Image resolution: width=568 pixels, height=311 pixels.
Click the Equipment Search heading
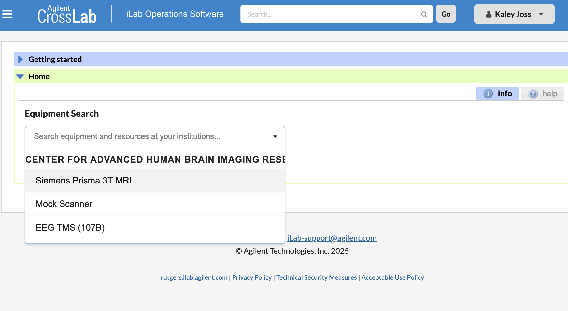tap(62, 114)
